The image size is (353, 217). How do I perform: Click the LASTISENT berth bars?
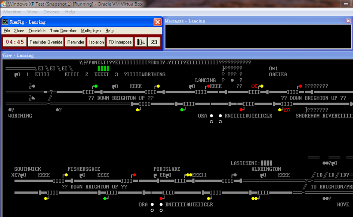(267, 163)
